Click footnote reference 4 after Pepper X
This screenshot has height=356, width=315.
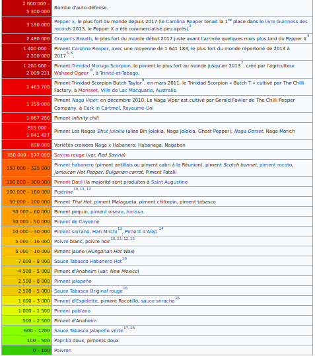(308, 36)
